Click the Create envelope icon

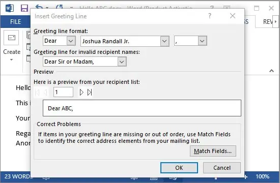click(x=11, y=38)
